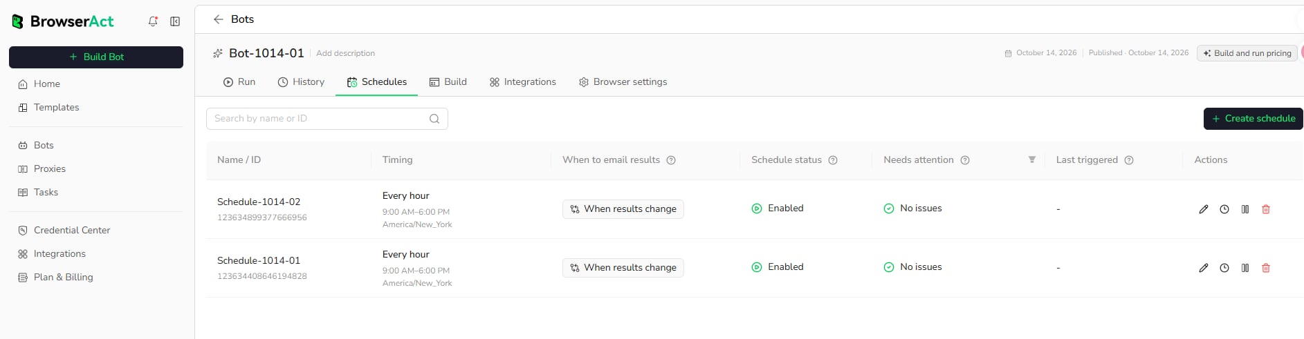
Task: Click No issues for Schedule-1014-01
Action: (x=912, y=267)
